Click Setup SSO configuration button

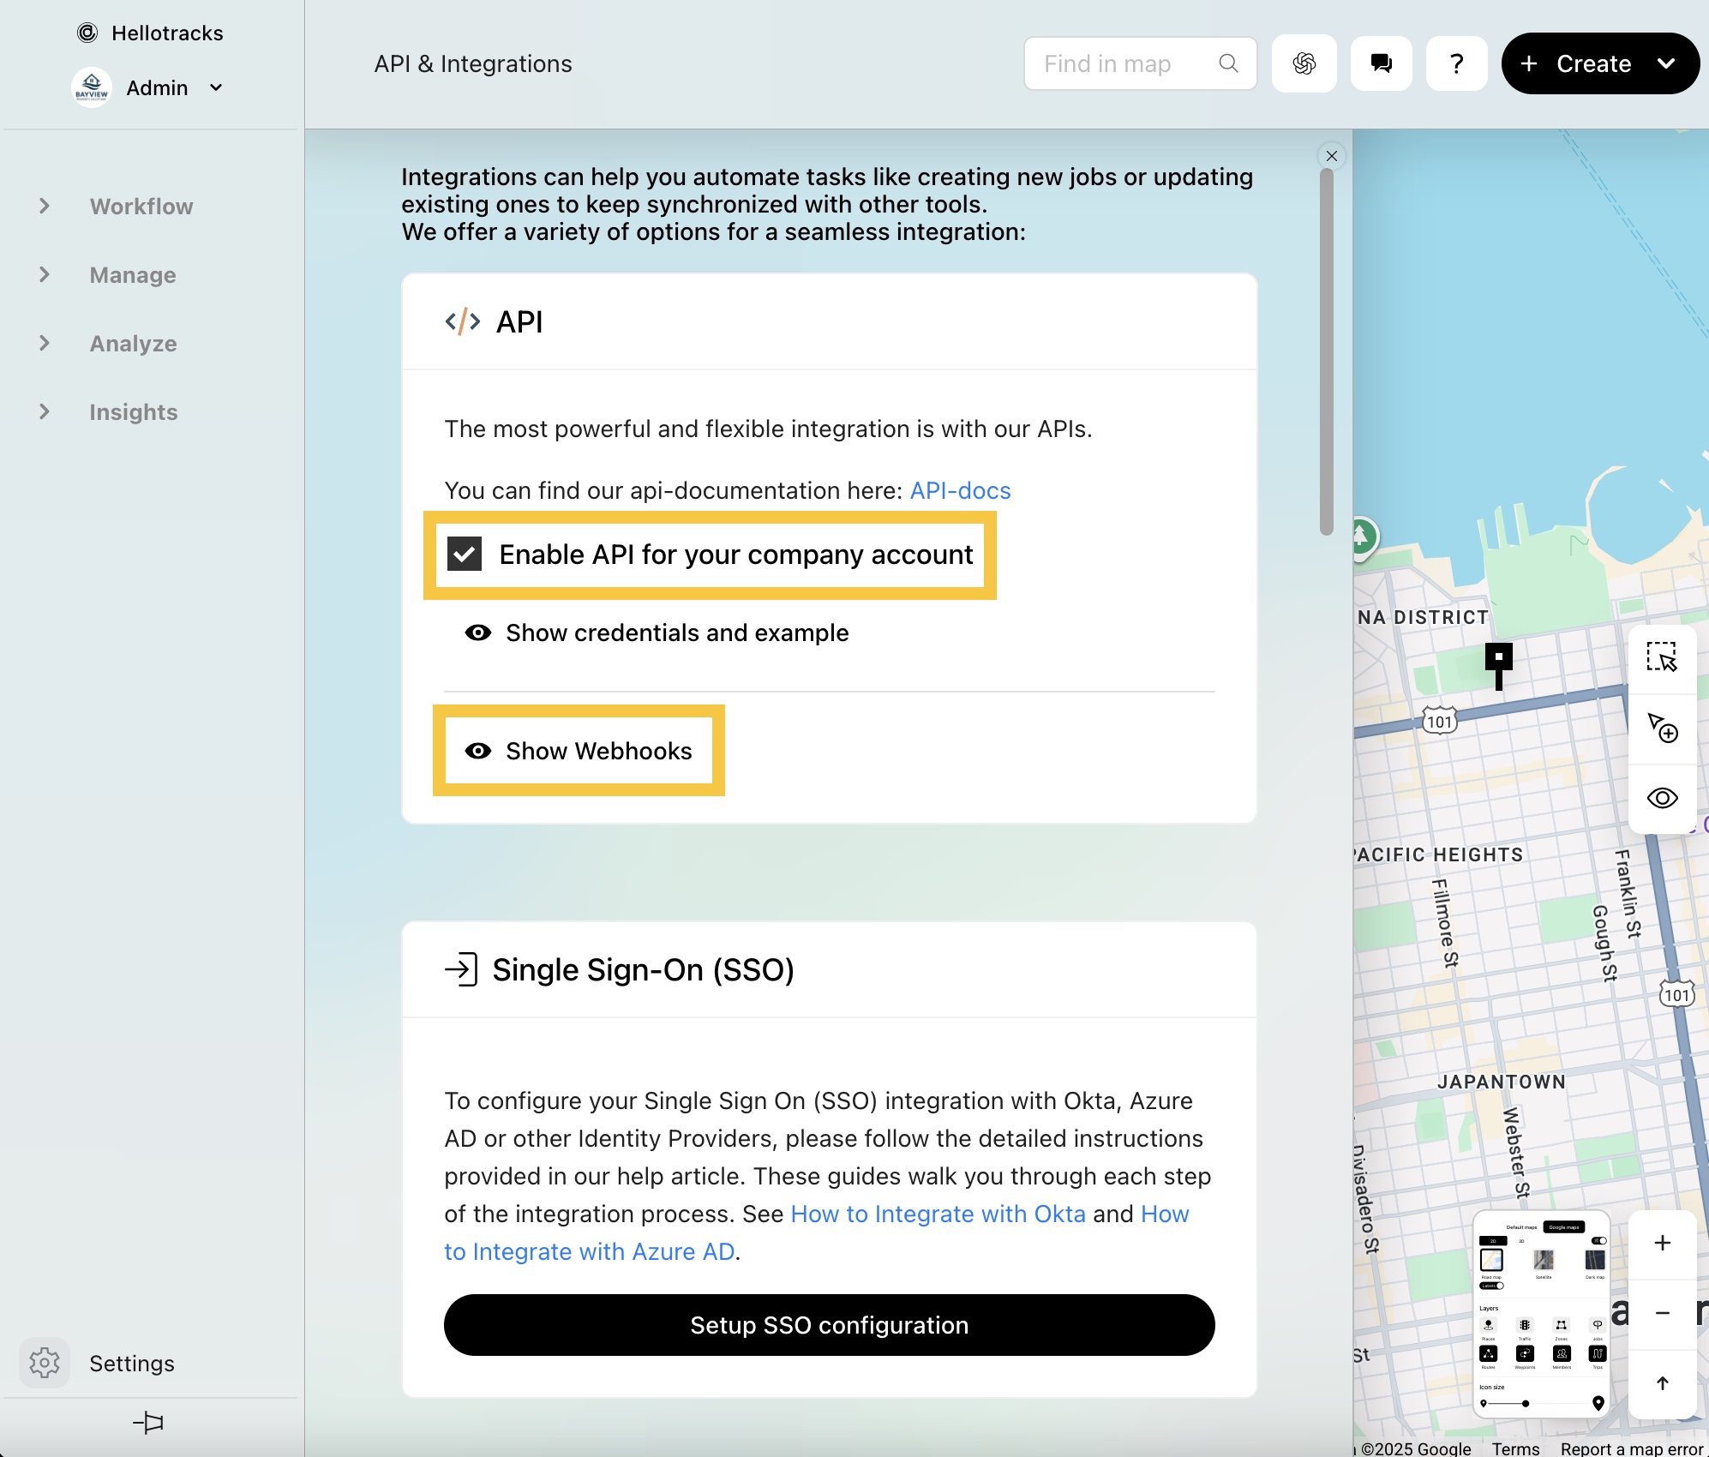click(829, 1325)
